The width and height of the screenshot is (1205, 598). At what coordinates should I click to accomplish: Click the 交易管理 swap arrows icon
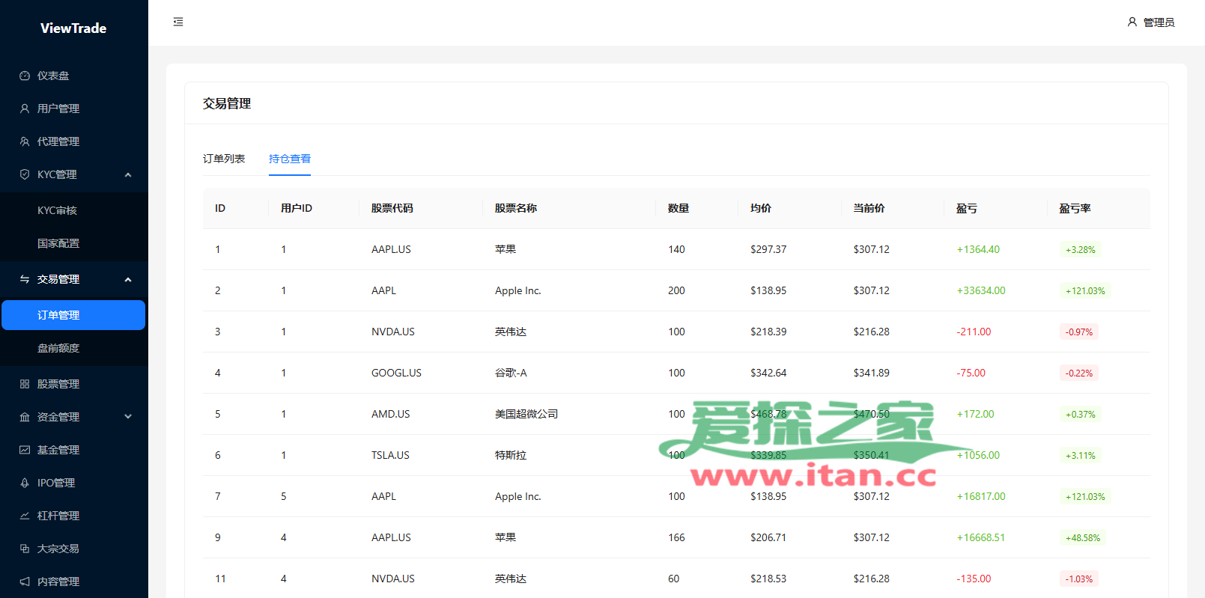(25, 279)
